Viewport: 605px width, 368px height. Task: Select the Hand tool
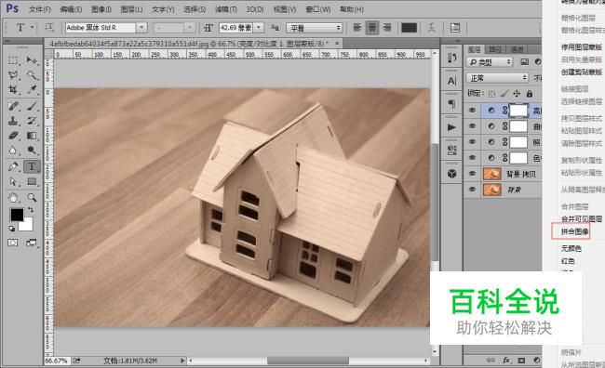point(13,198)
